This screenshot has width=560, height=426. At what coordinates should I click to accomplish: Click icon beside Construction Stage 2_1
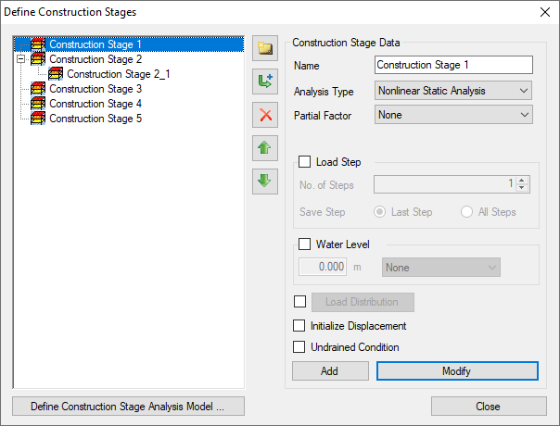click(x=56, y=74)
